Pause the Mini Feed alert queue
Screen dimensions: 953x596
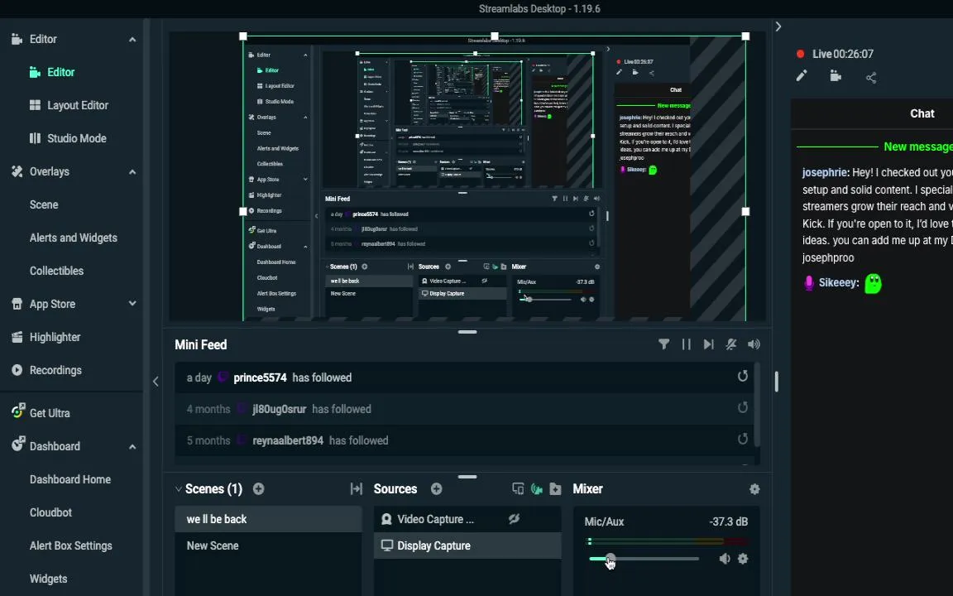coord(686,344)
